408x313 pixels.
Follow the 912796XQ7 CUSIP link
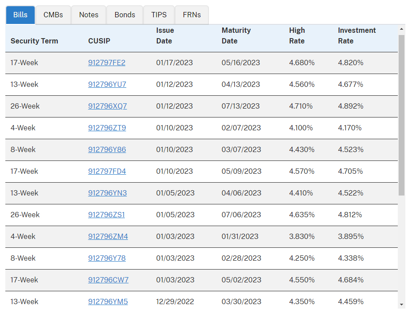pyautogui.click(x=108, y=106)
